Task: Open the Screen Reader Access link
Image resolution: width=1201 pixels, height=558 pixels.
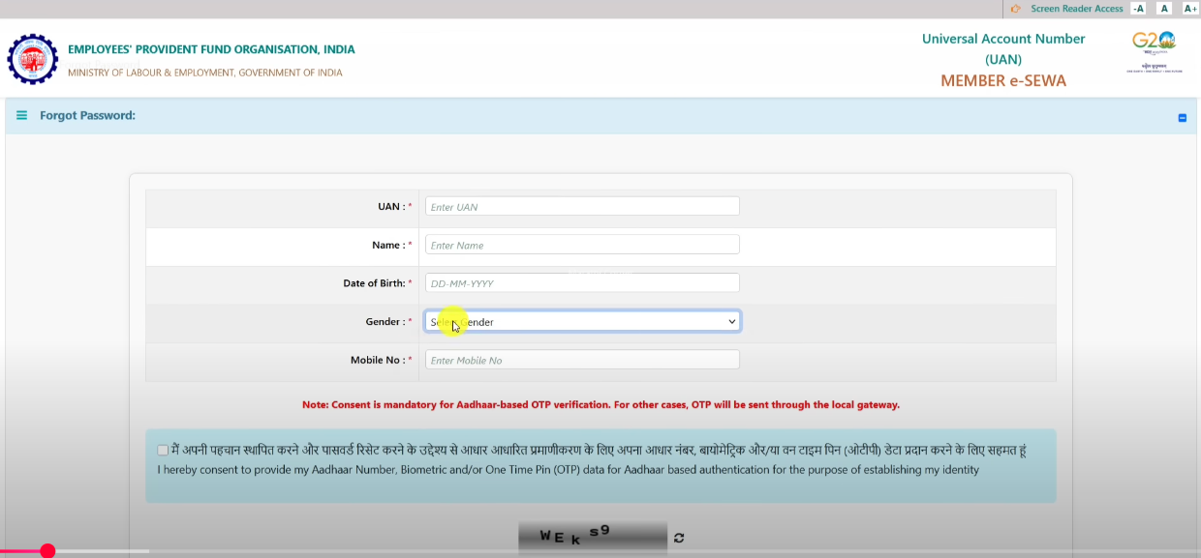Action: (x=1076, y=9)
